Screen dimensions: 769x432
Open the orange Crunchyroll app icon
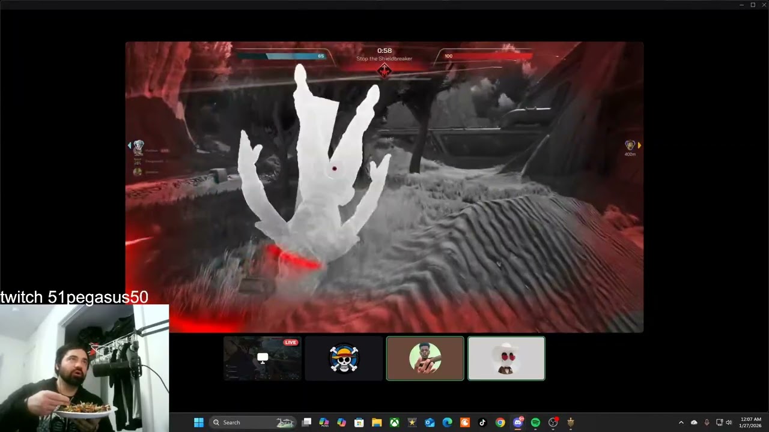[464, 422]
